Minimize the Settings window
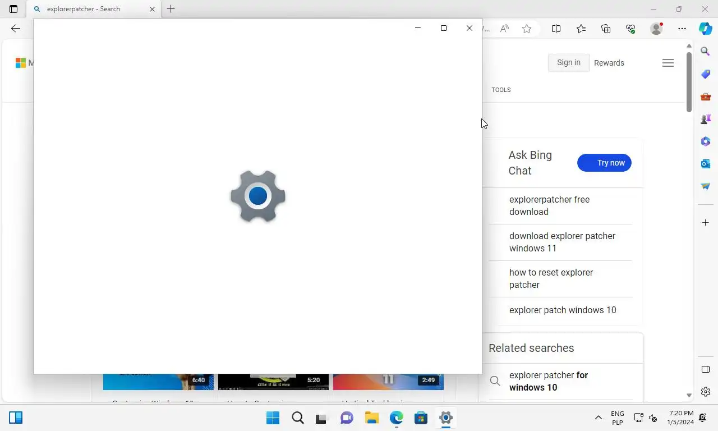 pyautogui.click(x=418, y=28)
